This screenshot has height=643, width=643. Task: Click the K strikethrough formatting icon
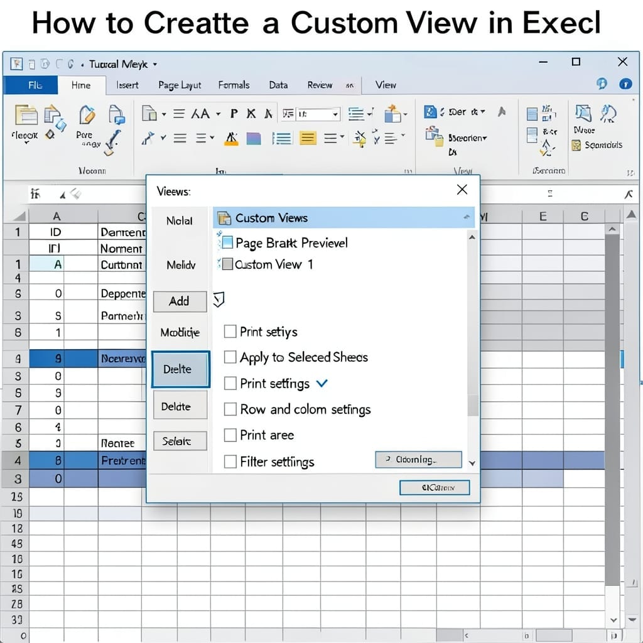251,114
